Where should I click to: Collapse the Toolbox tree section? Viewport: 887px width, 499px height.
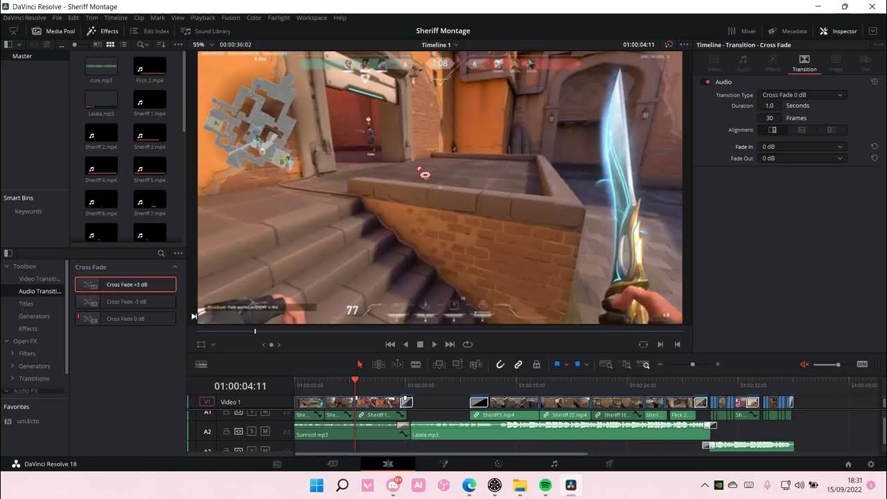click(x=7, y=266)
